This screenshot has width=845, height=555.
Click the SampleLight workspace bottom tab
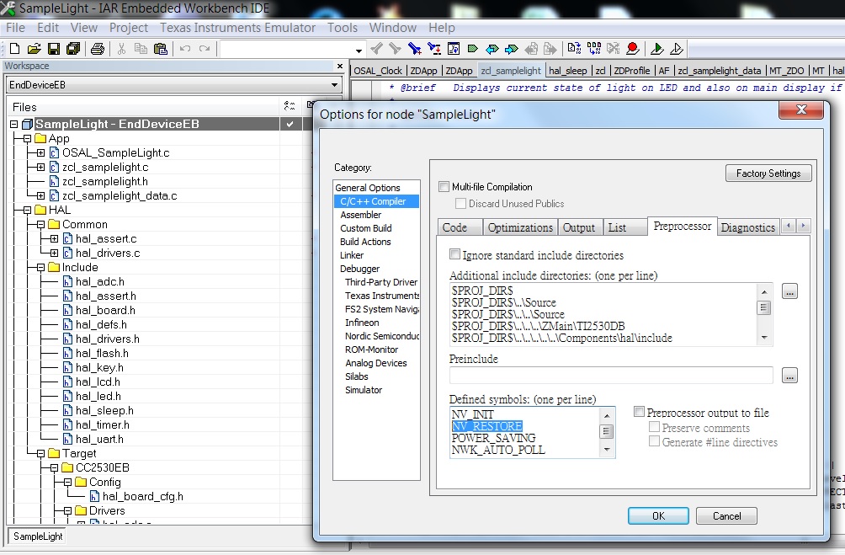38,536
